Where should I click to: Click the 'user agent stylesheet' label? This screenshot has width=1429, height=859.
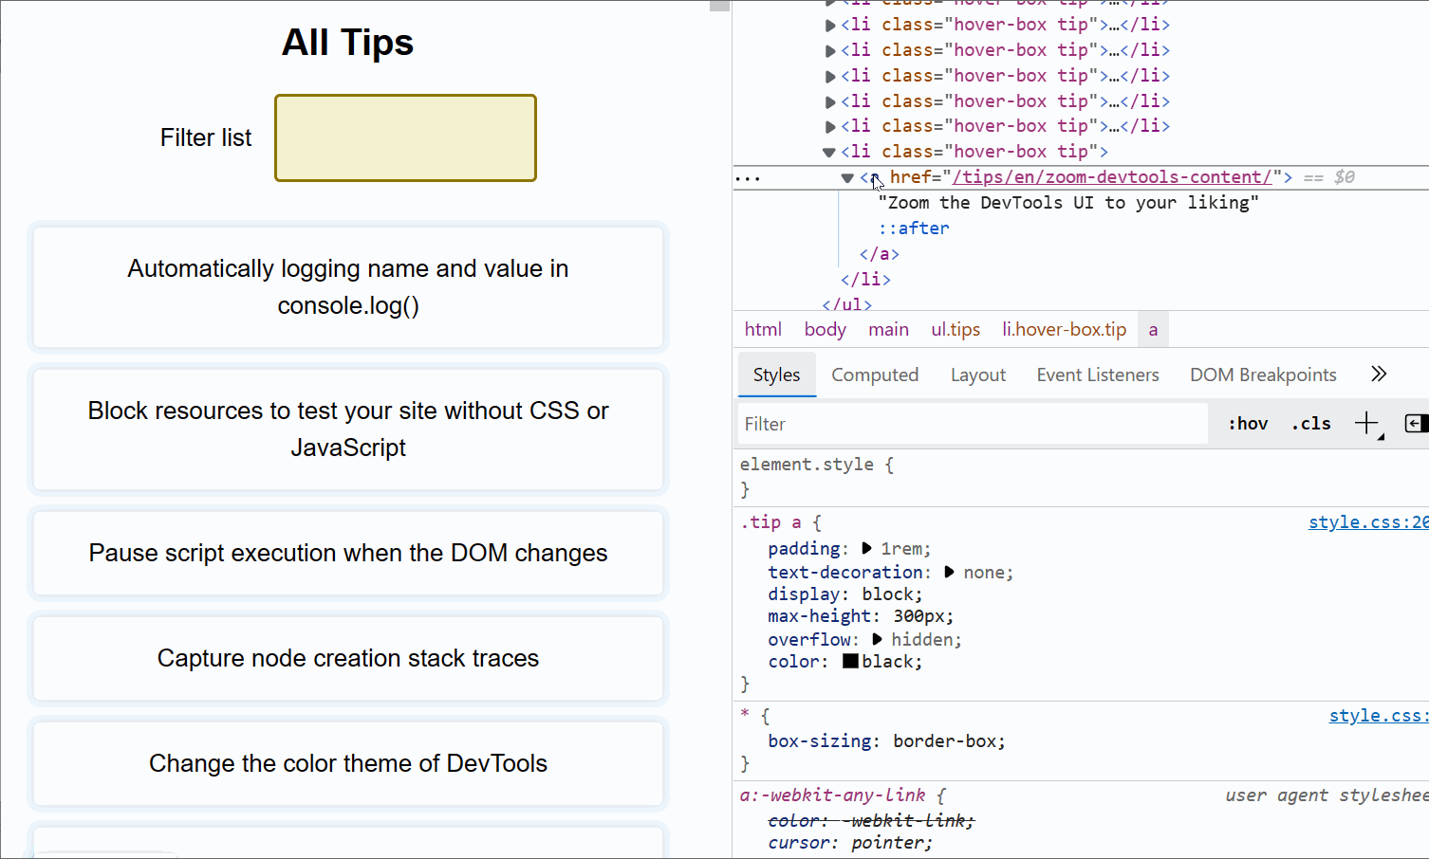(x=1327, y=795)
